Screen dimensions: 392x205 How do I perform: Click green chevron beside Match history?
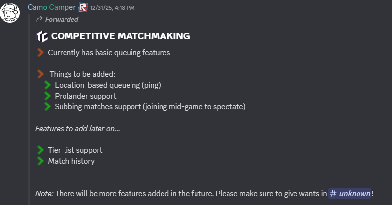click(x=40, y=161)
